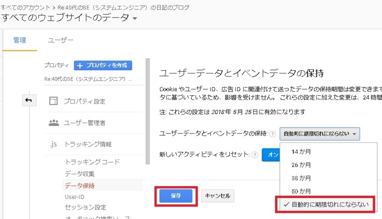Open セッション設定 sub-item
Screen dimensions: 382x219
click(85, 208)
